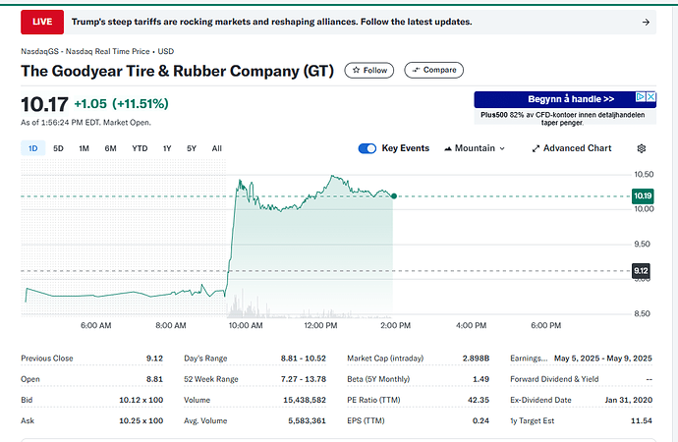Click the arrow on the live news banner
The width and height of the screenshot is (678, 442).
pos(646,22)
